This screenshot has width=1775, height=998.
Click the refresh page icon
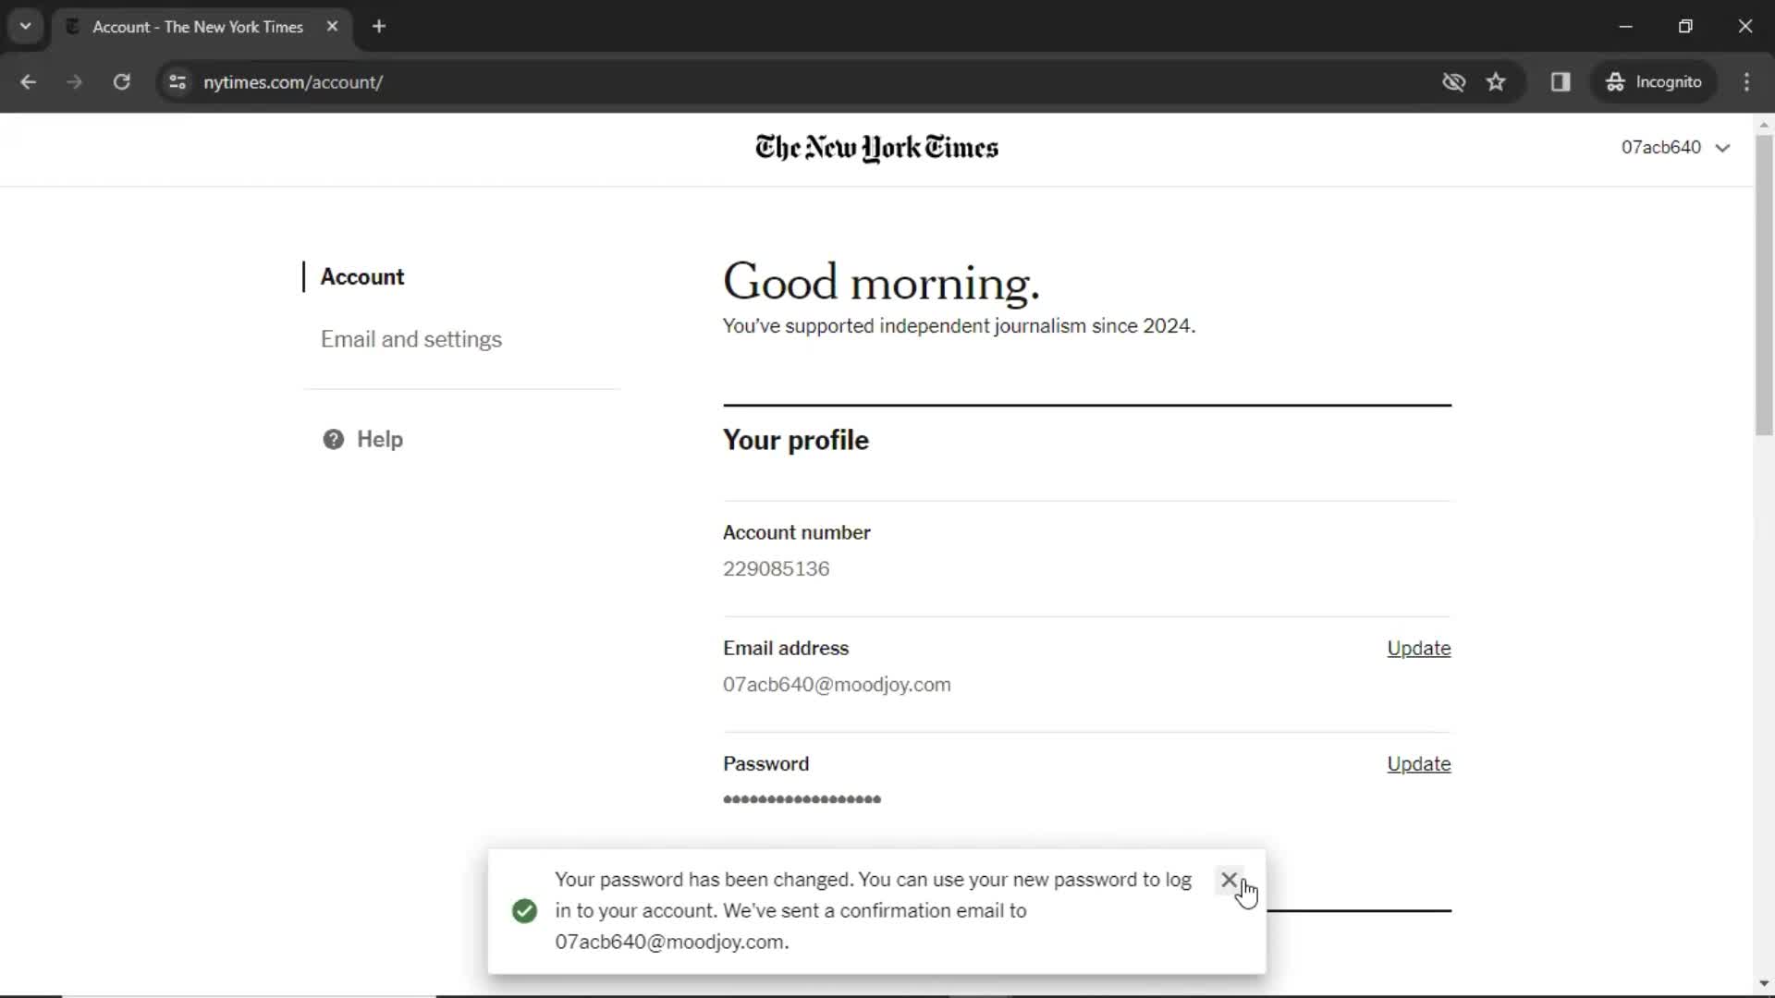click(x=121, y=81)
